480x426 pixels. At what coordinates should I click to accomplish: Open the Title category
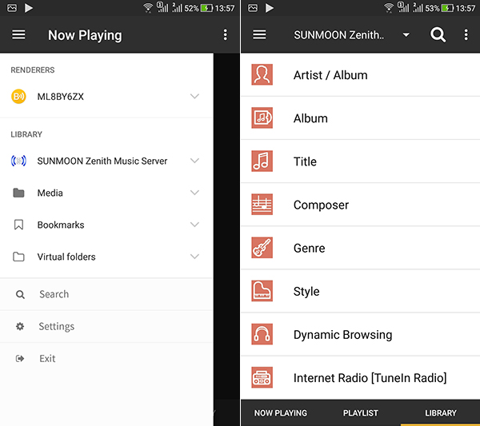(360, 161)
